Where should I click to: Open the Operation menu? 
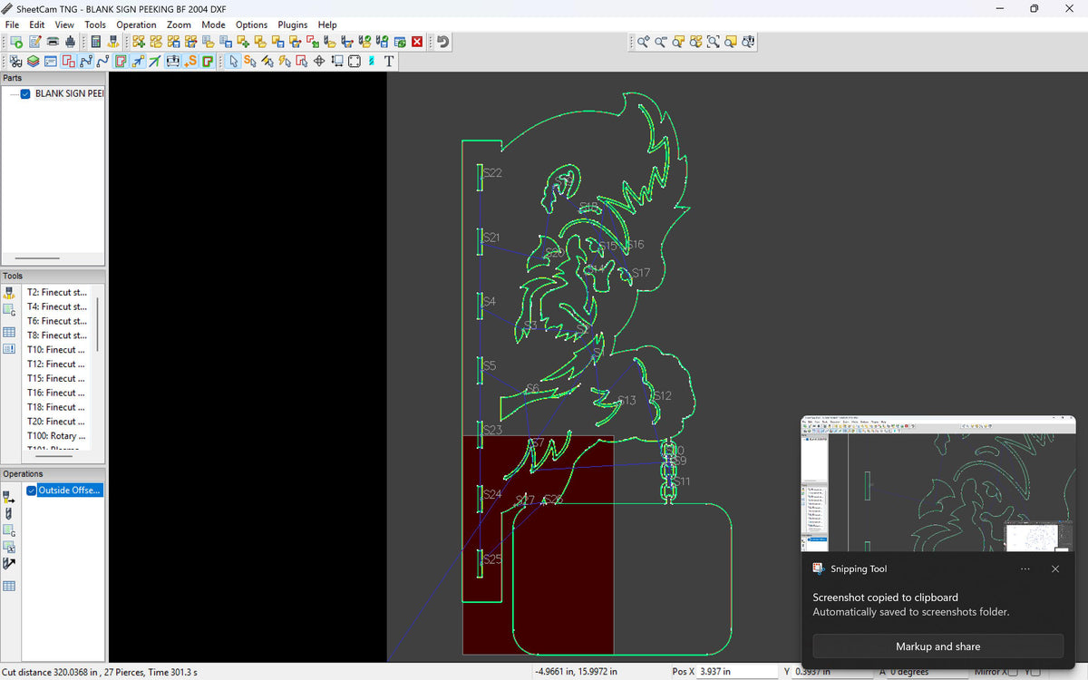136,24
